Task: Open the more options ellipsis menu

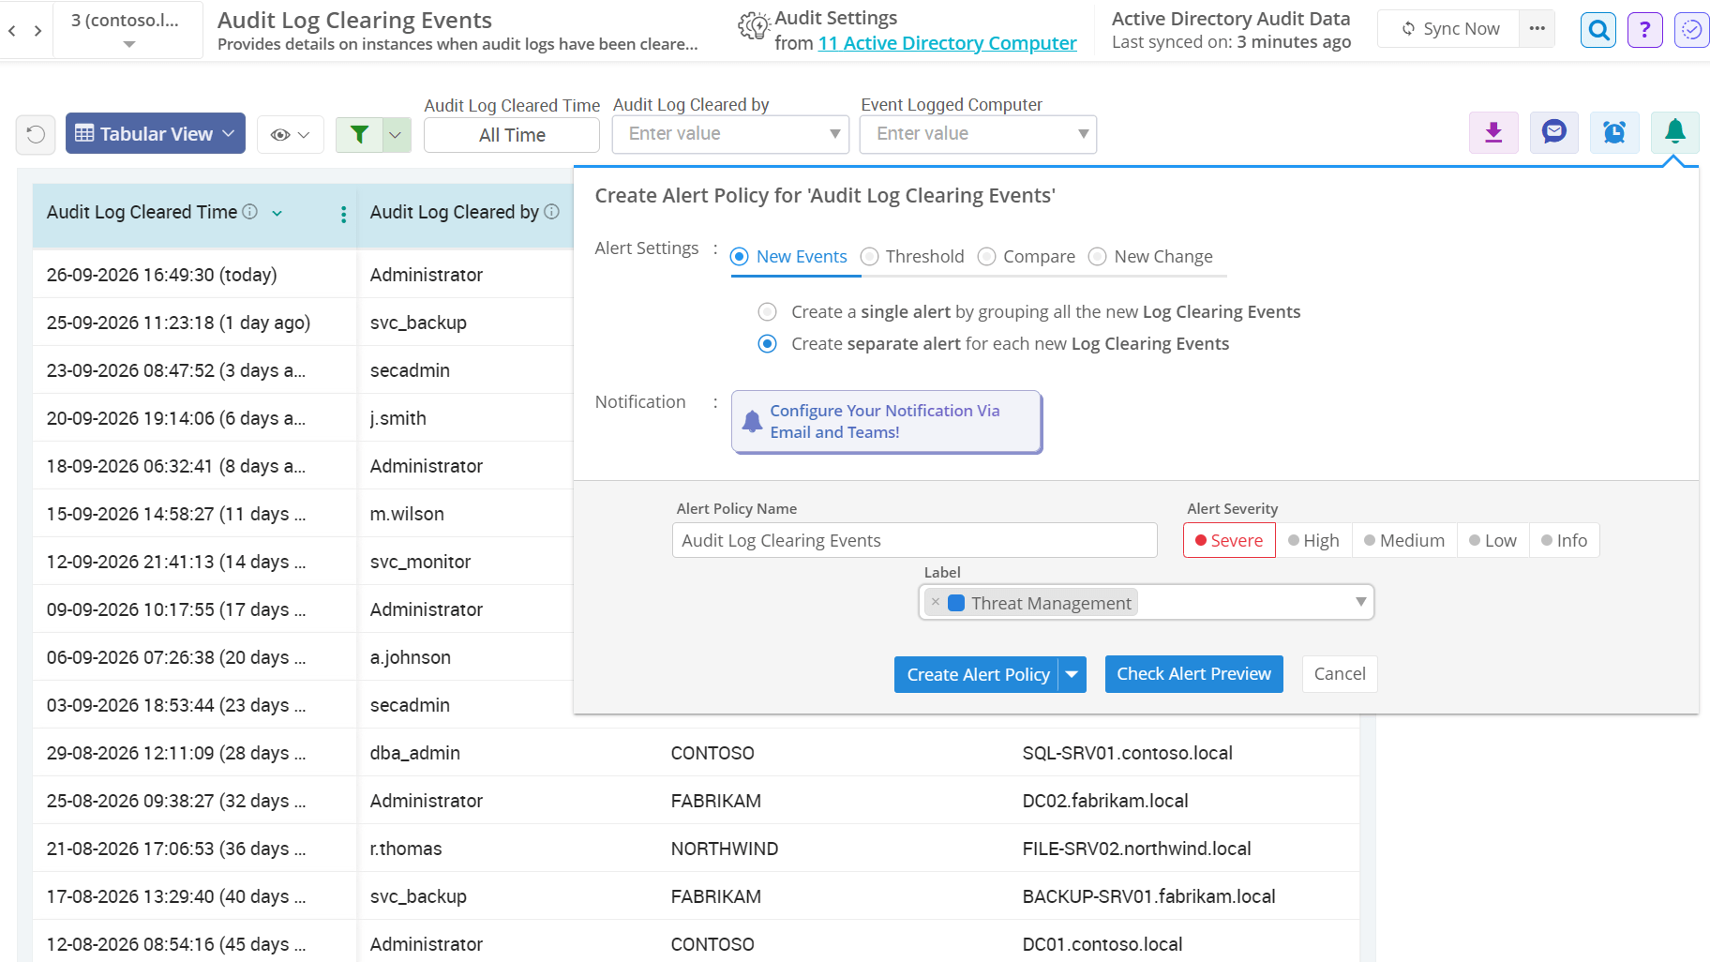Action: point(1537,28)
